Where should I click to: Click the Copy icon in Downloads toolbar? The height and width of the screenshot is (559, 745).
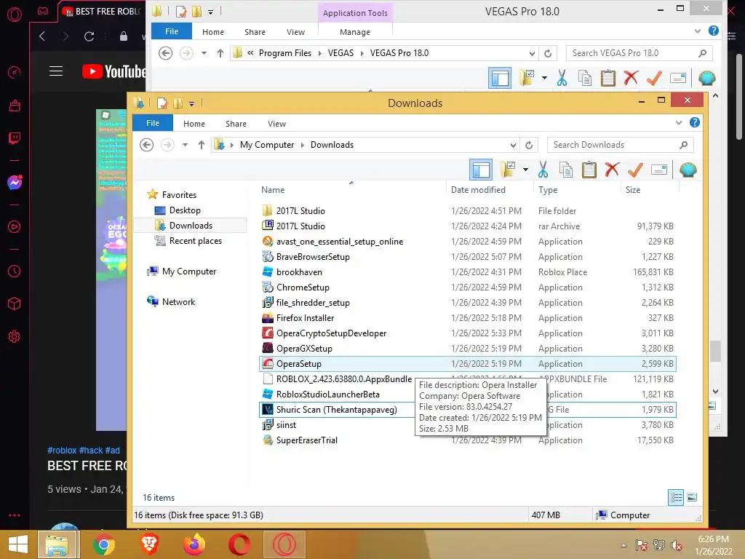[565, 170]
